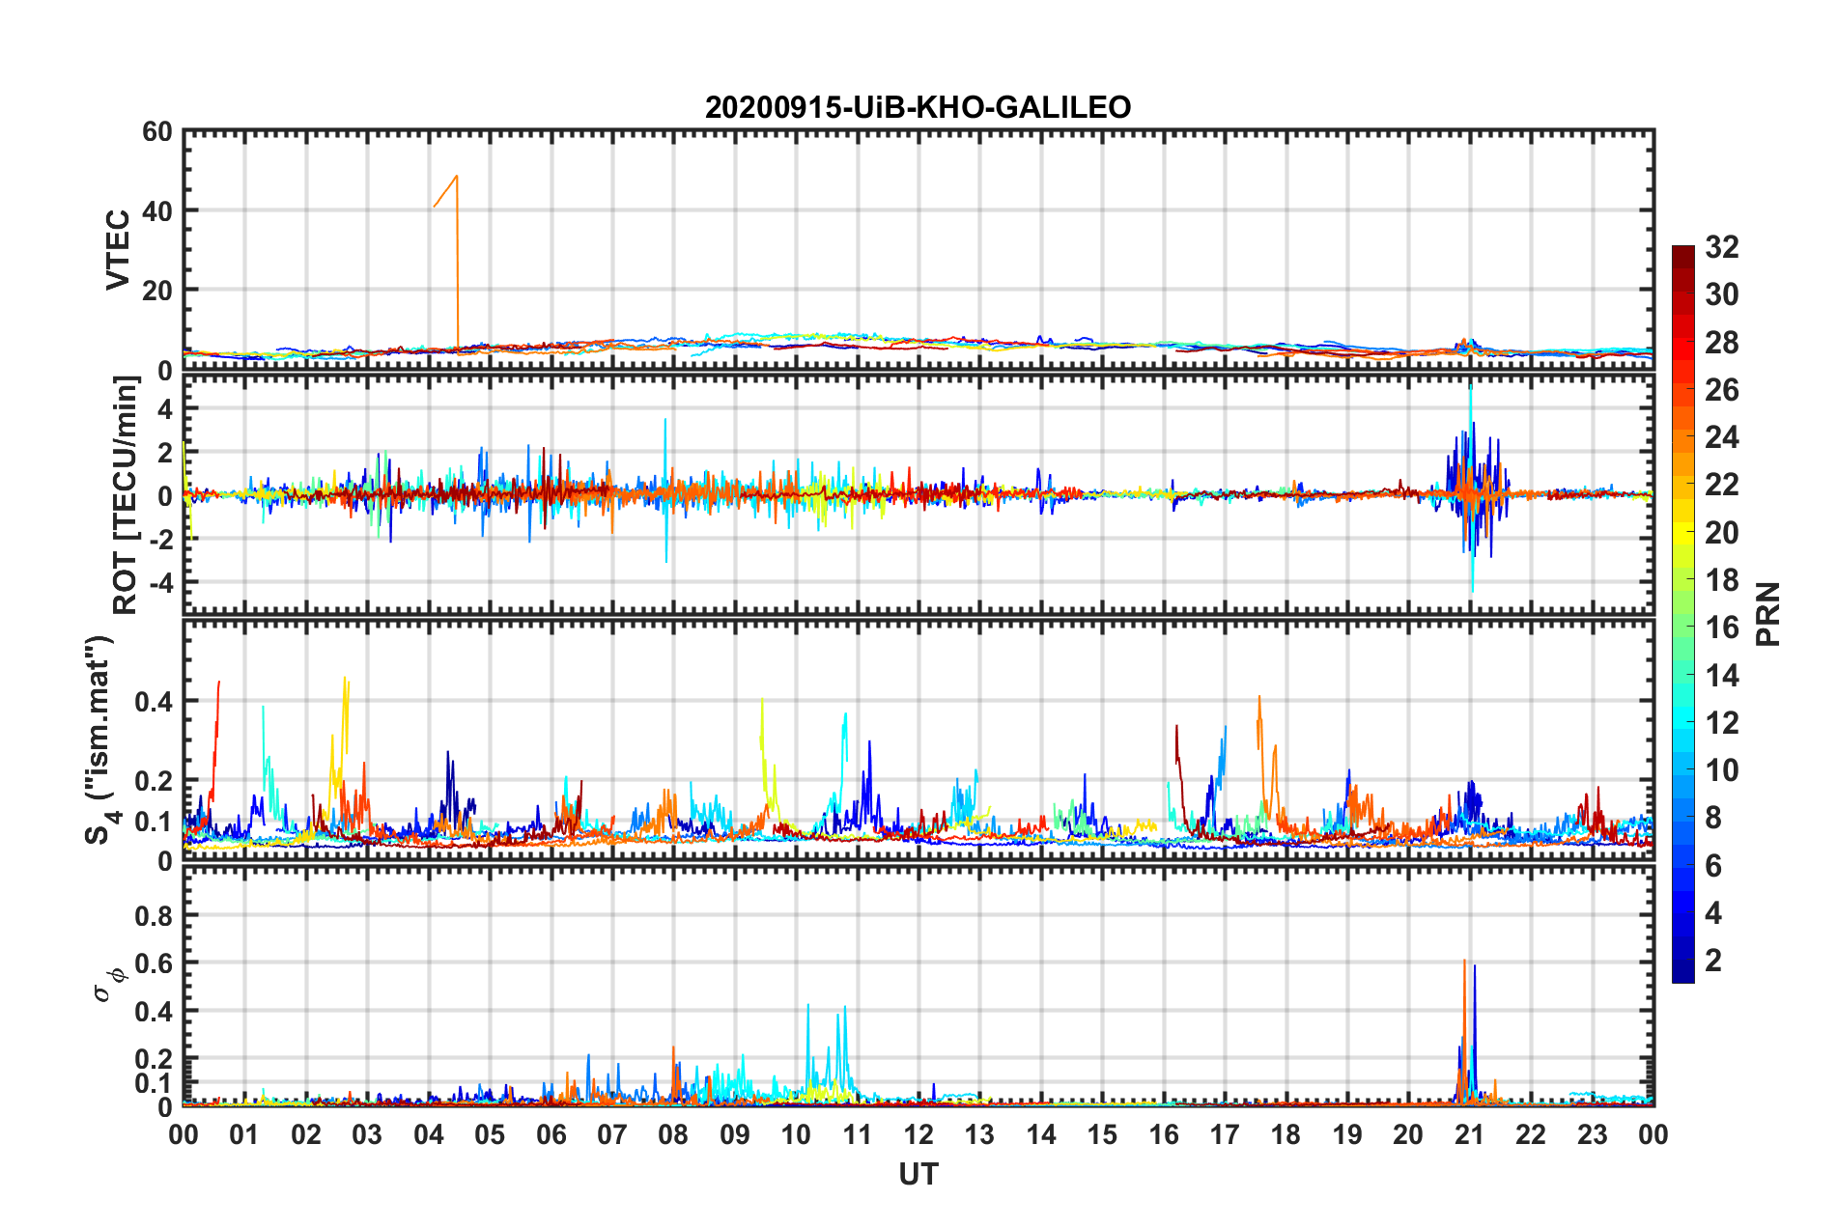Click ROT axis tick -4
The width and height of the screenshot is (1837, 1228).
point(161,582)
